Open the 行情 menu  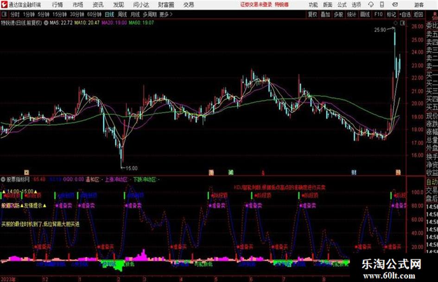coord(57,5)
